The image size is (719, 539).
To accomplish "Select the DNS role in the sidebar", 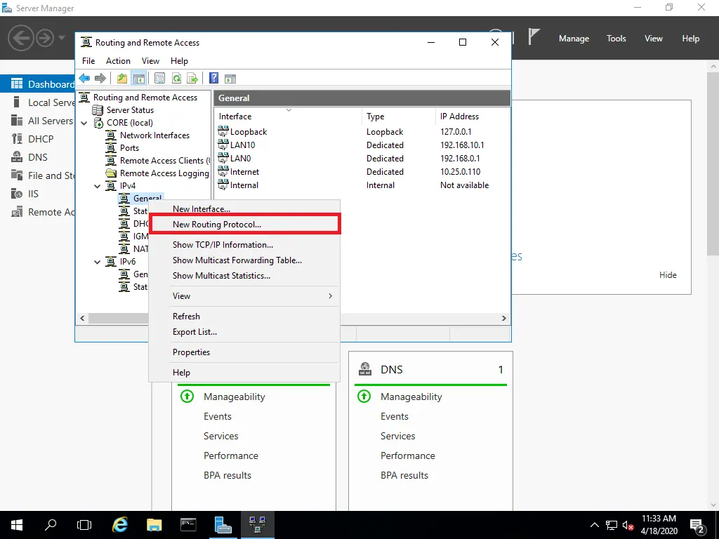I will click(x=38, y=157).
